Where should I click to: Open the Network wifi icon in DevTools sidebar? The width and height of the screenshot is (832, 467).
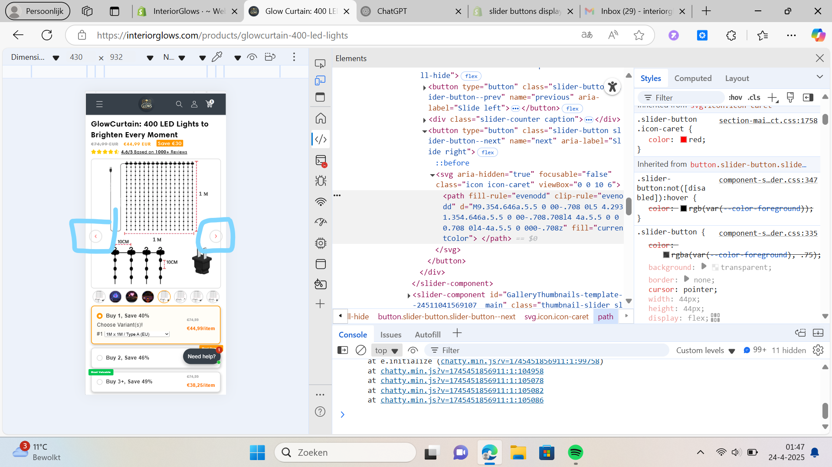[321, 202]
